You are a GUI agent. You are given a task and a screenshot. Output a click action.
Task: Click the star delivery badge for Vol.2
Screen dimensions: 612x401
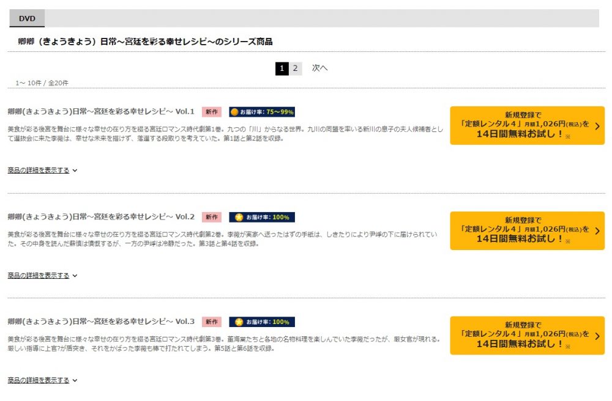pos(262,217)
